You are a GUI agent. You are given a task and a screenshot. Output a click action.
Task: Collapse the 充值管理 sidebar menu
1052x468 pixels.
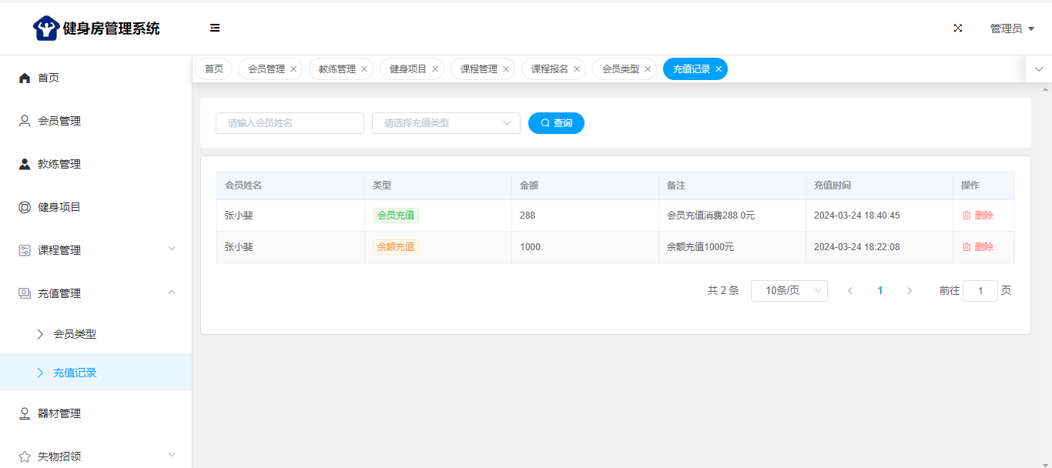click(96, 293)
